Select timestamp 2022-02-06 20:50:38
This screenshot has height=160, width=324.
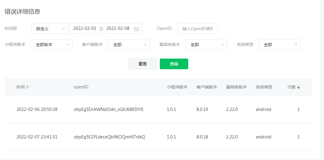click(37, 109)
